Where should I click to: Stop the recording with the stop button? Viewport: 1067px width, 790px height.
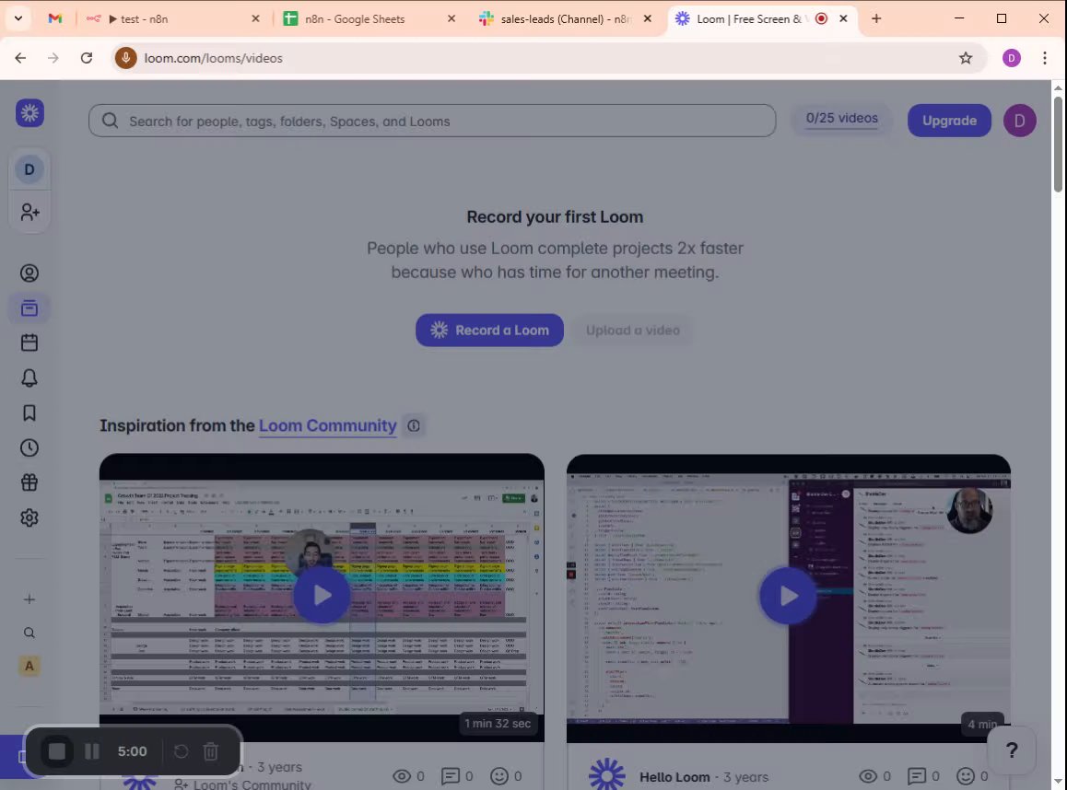[57, 751]
